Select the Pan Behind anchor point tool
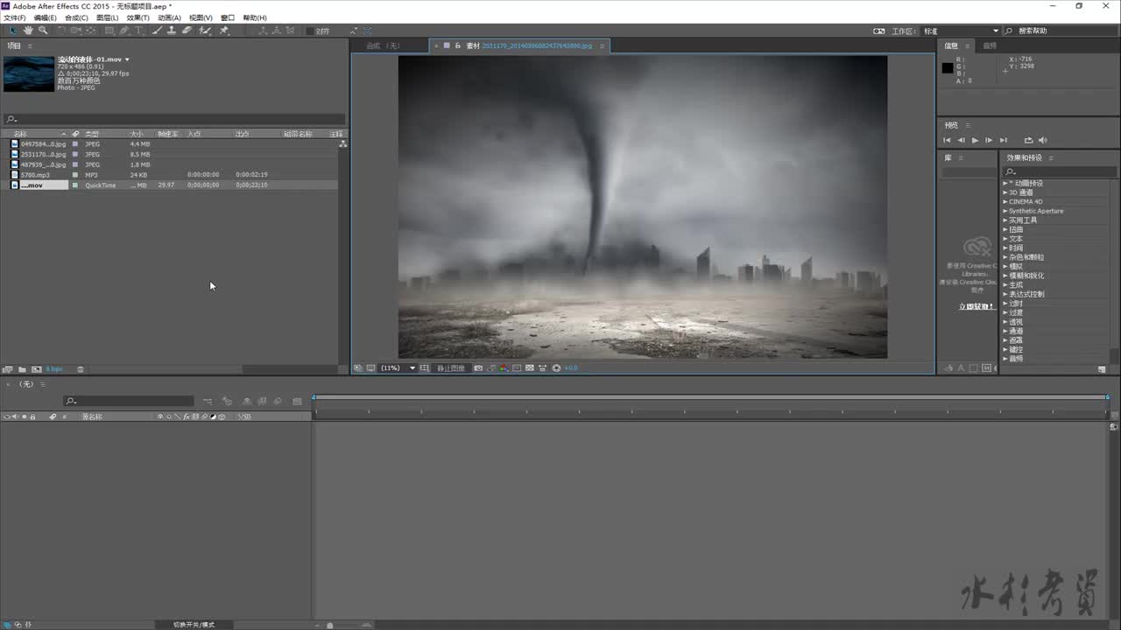The width and height of the screenshot is (1121, 630). pos(91,31)
